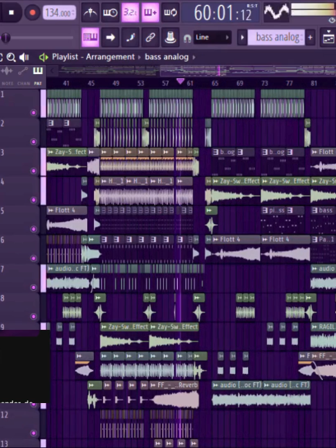Mute track 8 with its LED
This screenshot has width=336, height=448.
[33, 317]
